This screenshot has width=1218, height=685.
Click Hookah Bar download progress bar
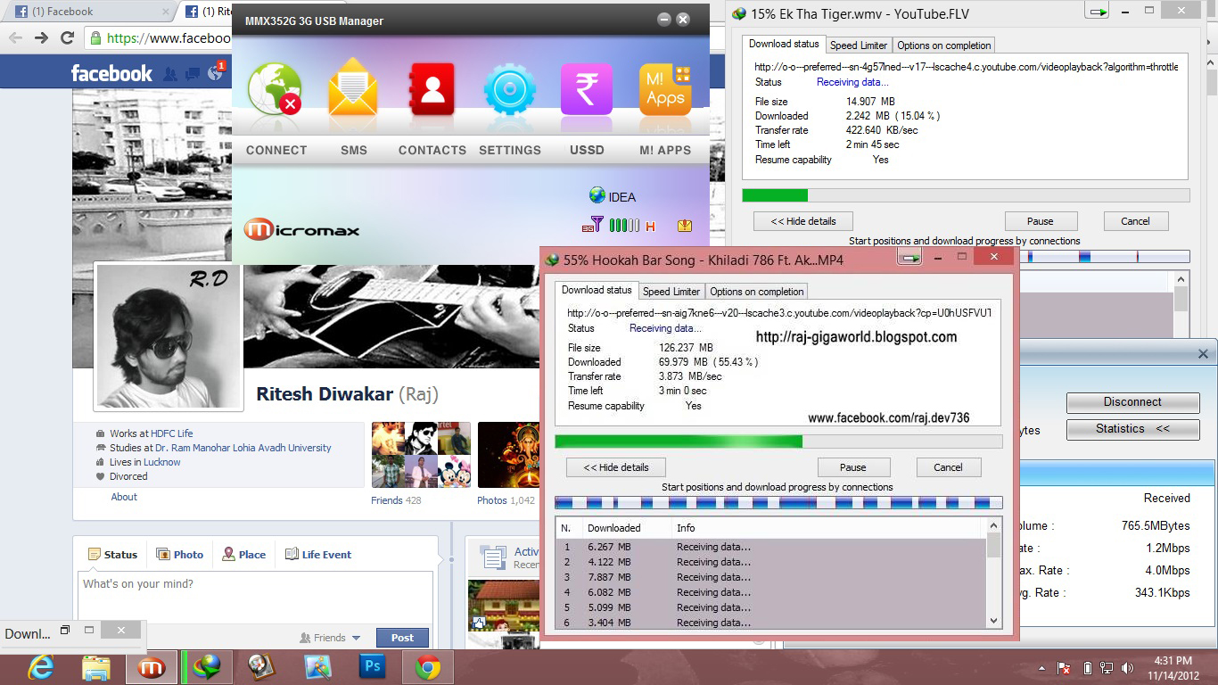778,442
